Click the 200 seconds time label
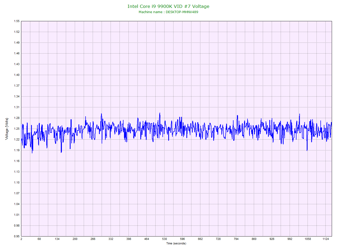This screenshot has width=337, height=252. (75, 239)
